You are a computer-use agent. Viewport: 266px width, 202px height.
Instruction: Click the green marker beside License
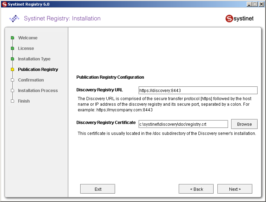point(12,48)
